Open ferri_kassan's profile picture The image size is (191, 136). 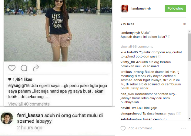point(7,118)
